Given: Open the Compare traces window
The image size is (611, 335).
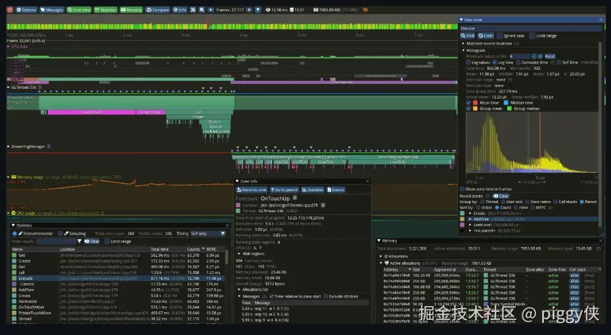Looking at the screenshot, I should [158, 10].
